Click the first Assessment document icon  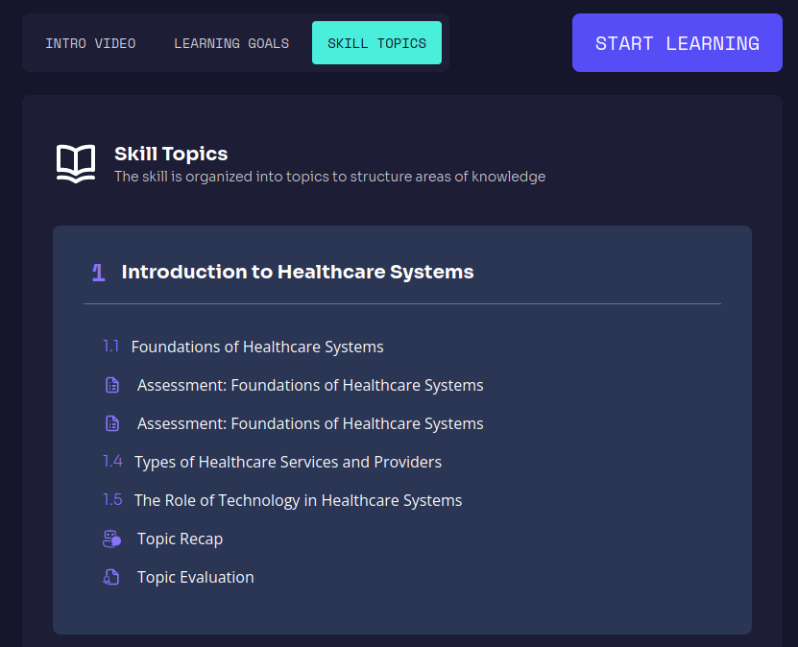pos(112,386)
